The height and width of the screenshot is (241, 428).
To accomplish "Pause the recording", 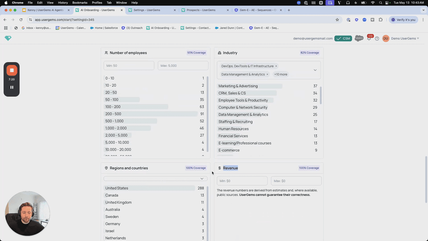I will coord(12,87).
